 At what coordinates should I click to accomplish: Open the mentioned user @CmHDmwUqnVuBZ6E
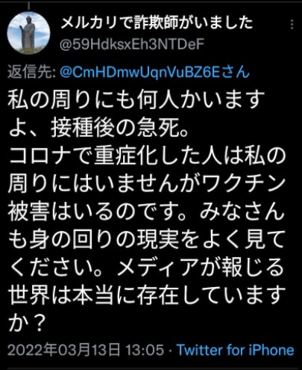pos(154,73)
